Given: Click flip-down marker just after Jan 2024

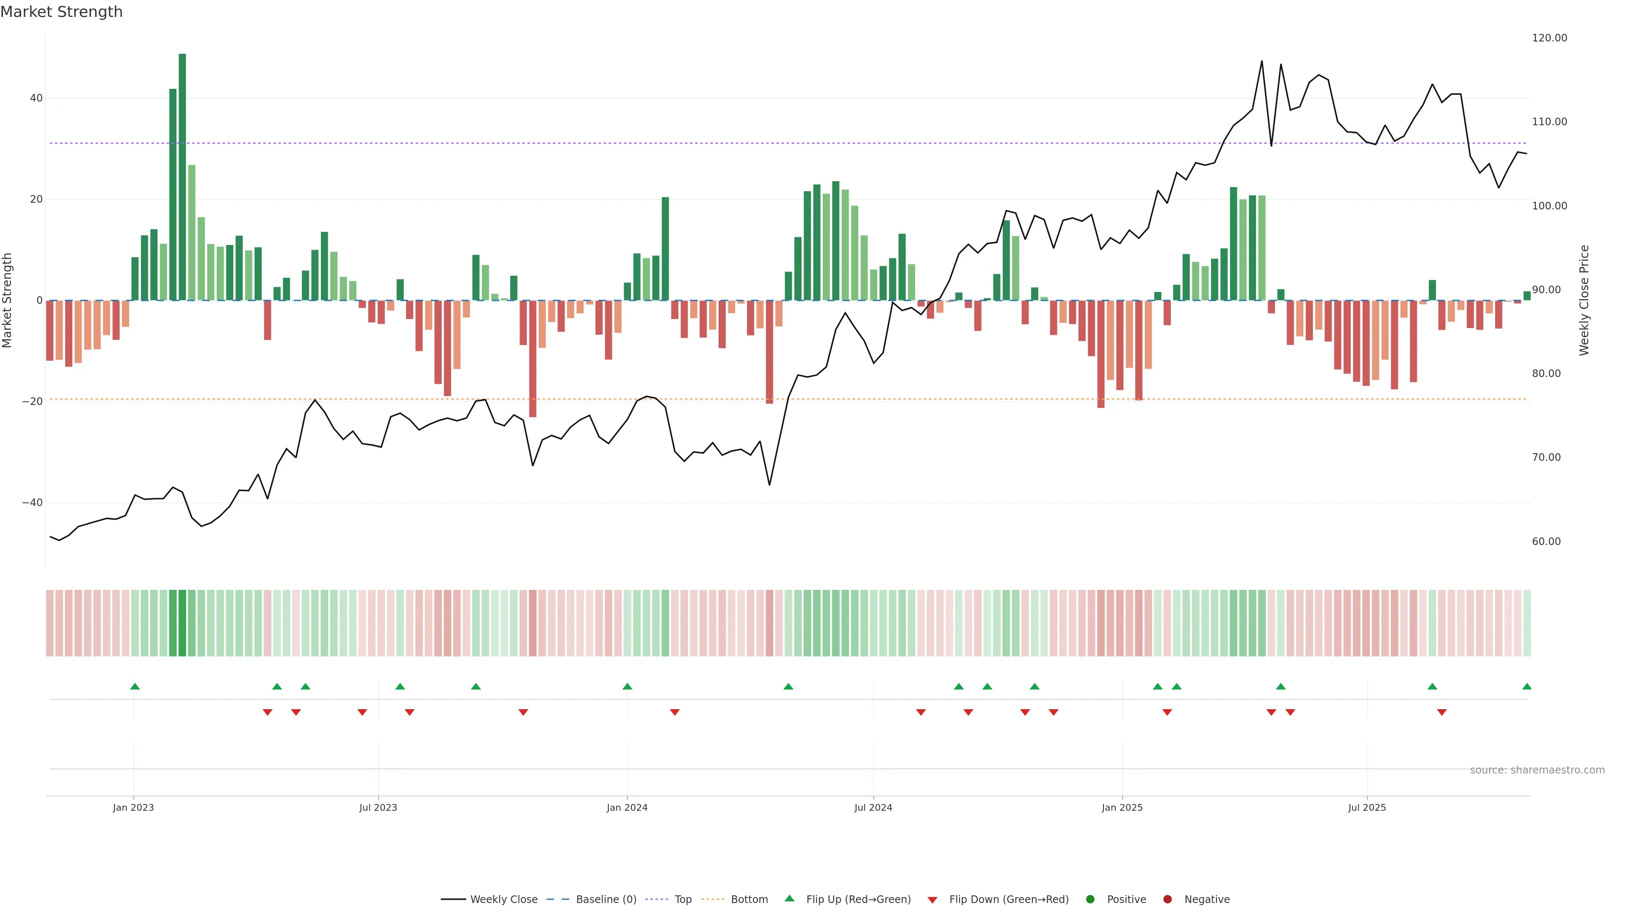Looking at the screenshot, I should tap(674, 712).
